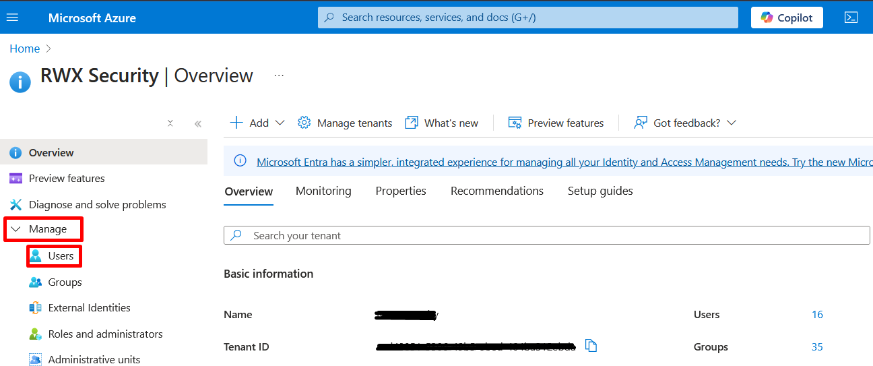Screen dimensions: 873x366
Task: Click the Manage section label
Action: (48, 229)
